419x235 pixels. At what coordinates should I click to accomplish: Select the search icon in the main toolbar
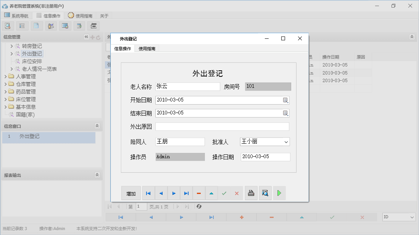[x=8, y=26]
